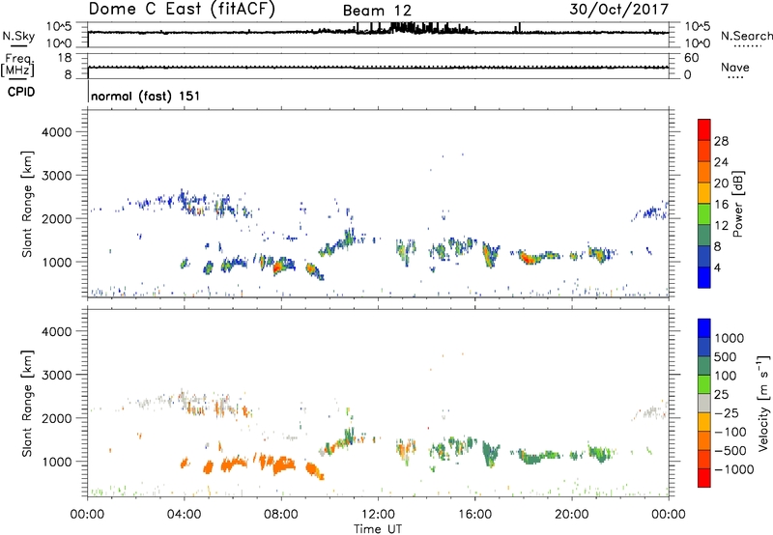Screen dimensions: 773x535
Task: Click the red high-power echo patch near 08:00
Action: click(277, 267)
